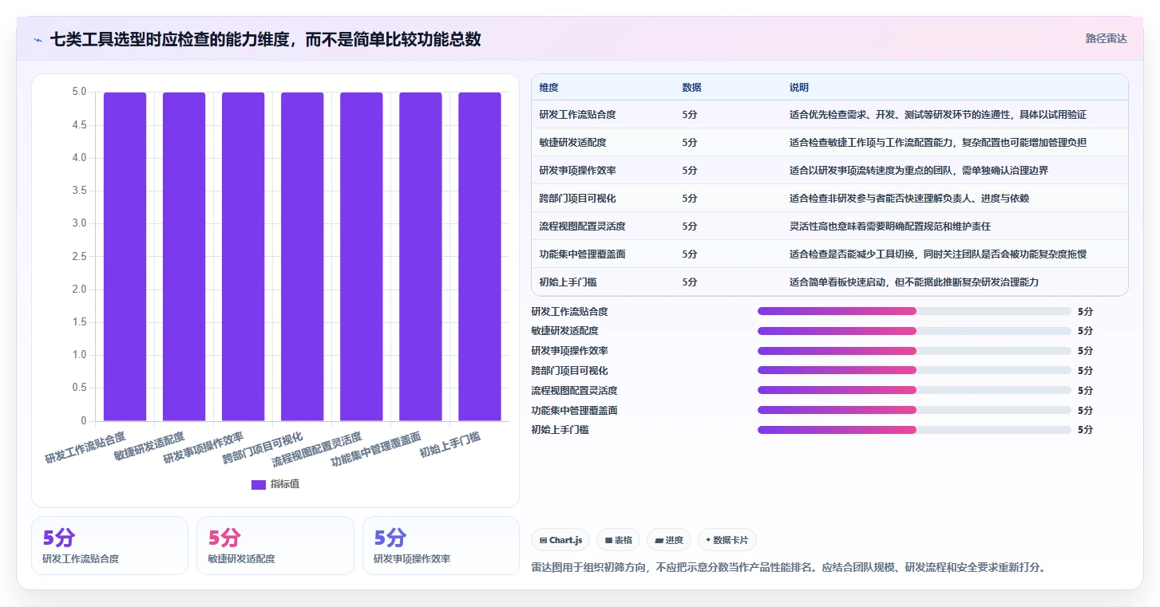Click the progress bar for 研发工作流贴合度
The height and width of the screenshot is (607, 1160).
(x=914, y=311)
